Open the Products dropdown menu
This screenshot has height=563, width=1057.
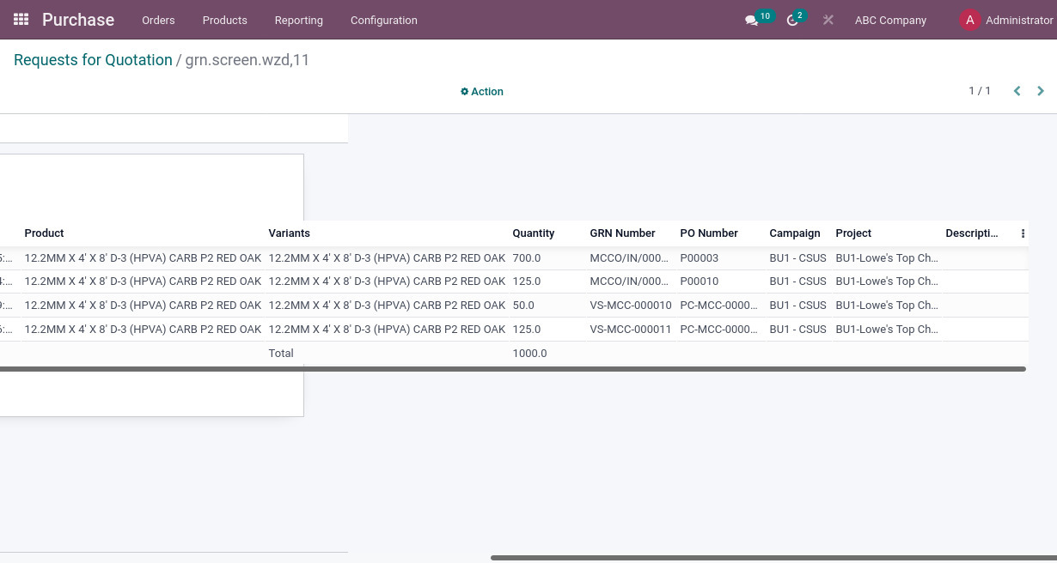[224, 20]
